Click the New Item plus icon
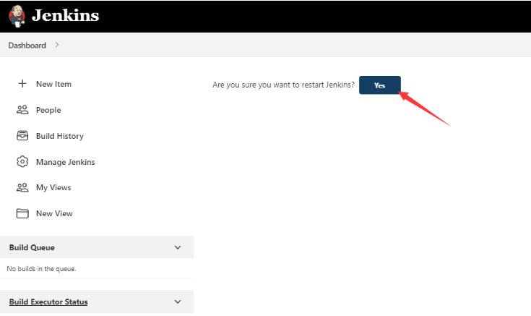Screen dimensions: 531x316 click(x=22, y=83)
